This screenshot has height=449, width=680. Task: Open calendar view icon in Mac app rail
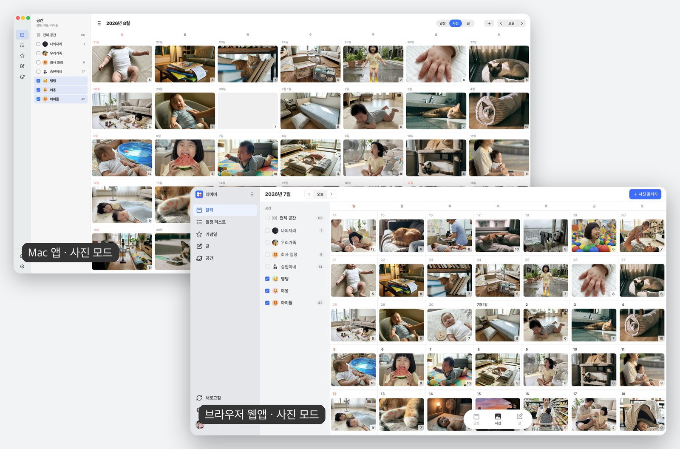pos(22,34)
